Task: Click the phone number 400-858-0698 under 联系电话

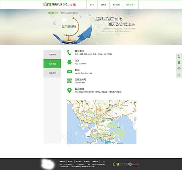Action: tap(86, 54)
